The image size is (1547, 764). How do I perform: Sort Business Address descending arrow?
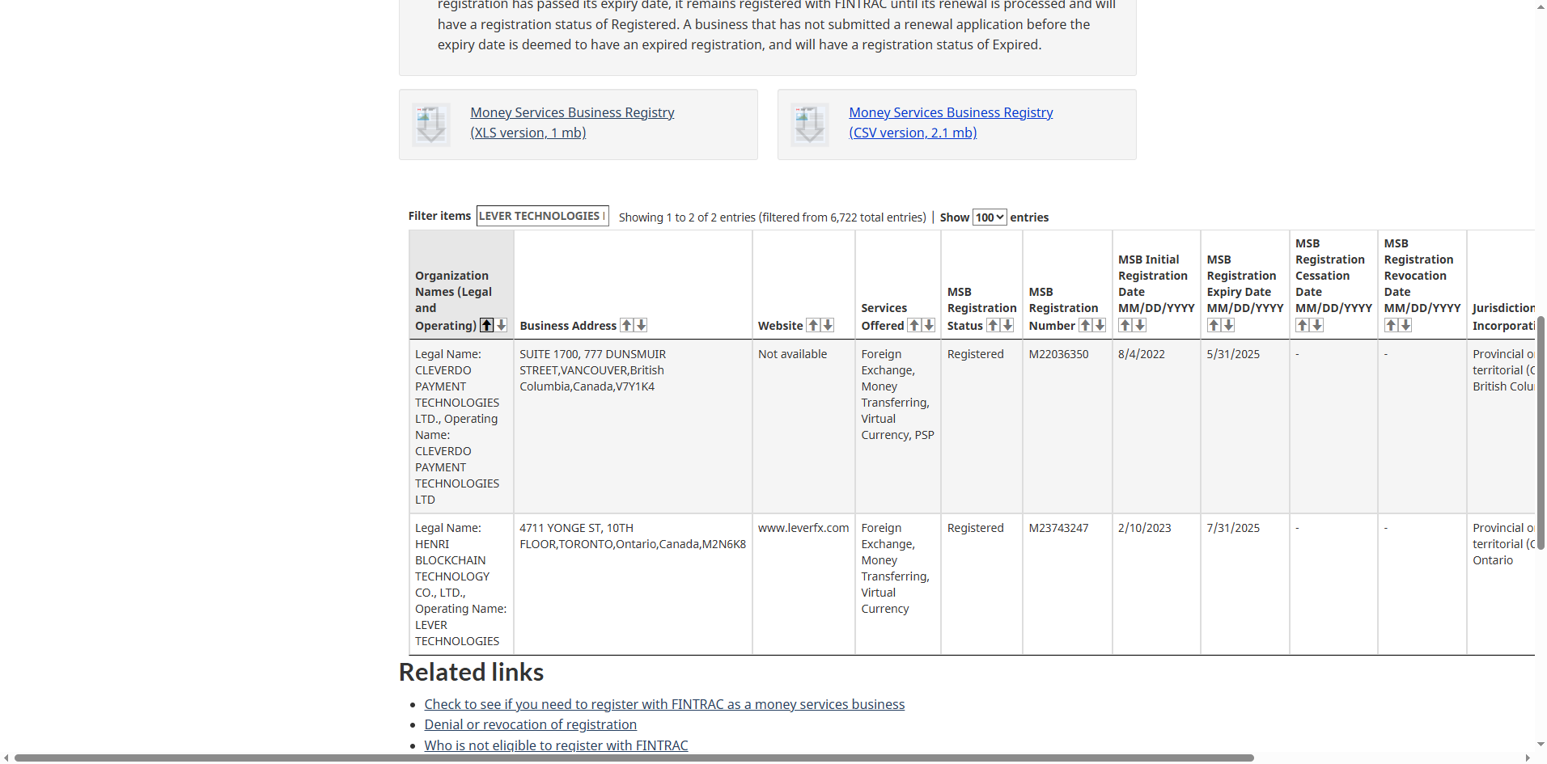[642, 325]
